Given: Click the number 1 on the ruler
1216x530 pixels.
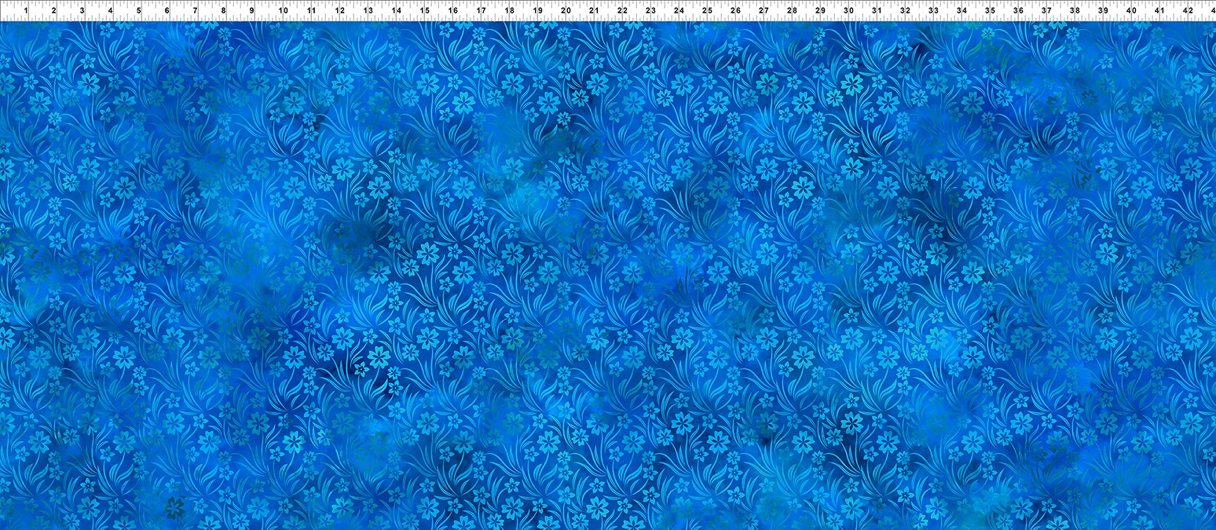Looking at the screenshot, I should point(26,11).
